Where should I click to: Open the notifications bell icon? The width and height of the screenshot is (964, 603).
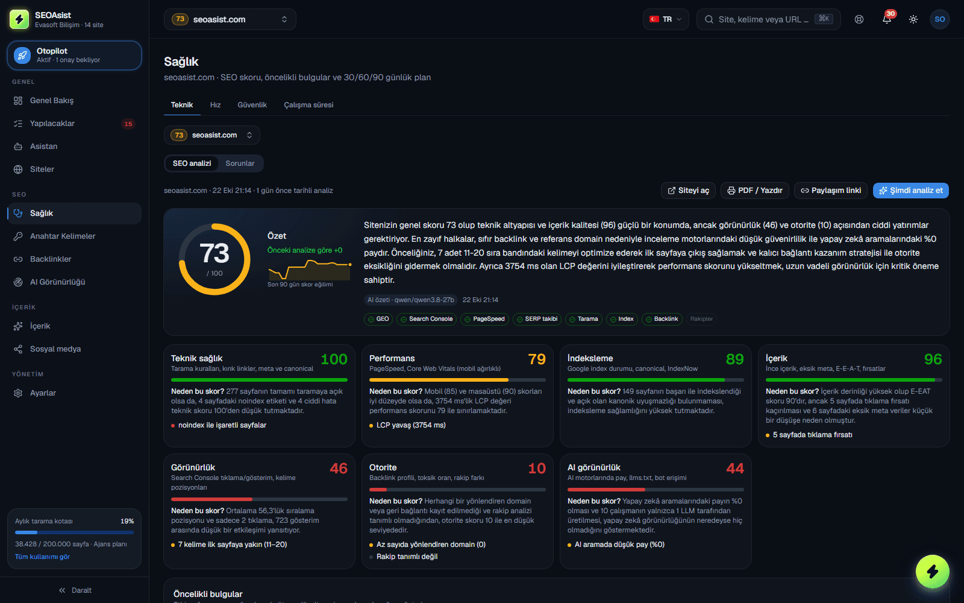(x=886, y=19)
